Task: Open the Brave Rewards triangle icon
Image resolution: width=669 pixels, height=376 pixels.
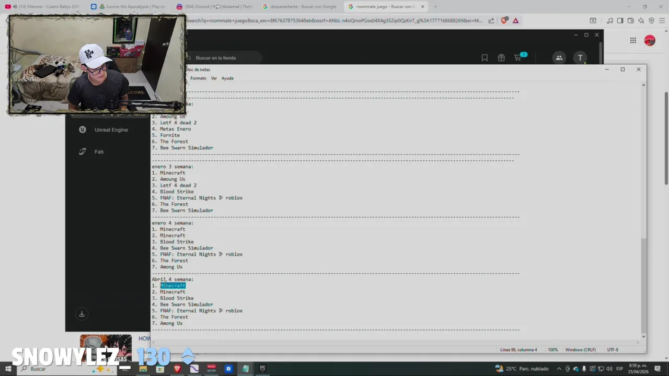Action: tap(515, 21)
